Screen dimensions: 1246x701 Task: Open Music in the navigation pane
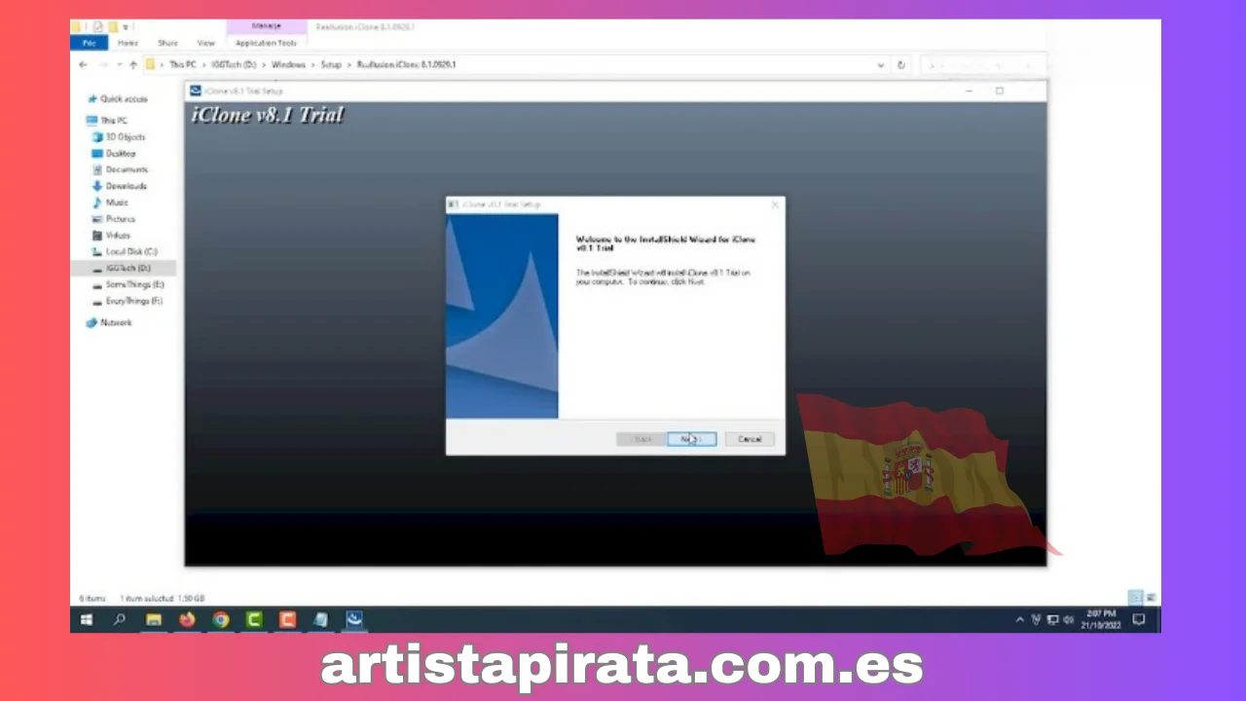pyautogui.click(x=117, y=203)
